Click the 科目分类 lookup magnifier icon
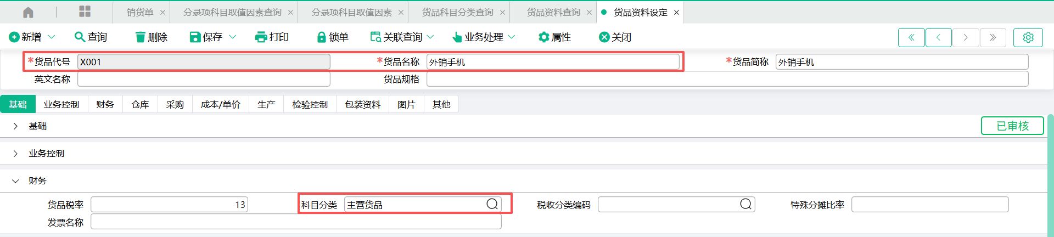 pyautogui.click(x=492, y=204)
